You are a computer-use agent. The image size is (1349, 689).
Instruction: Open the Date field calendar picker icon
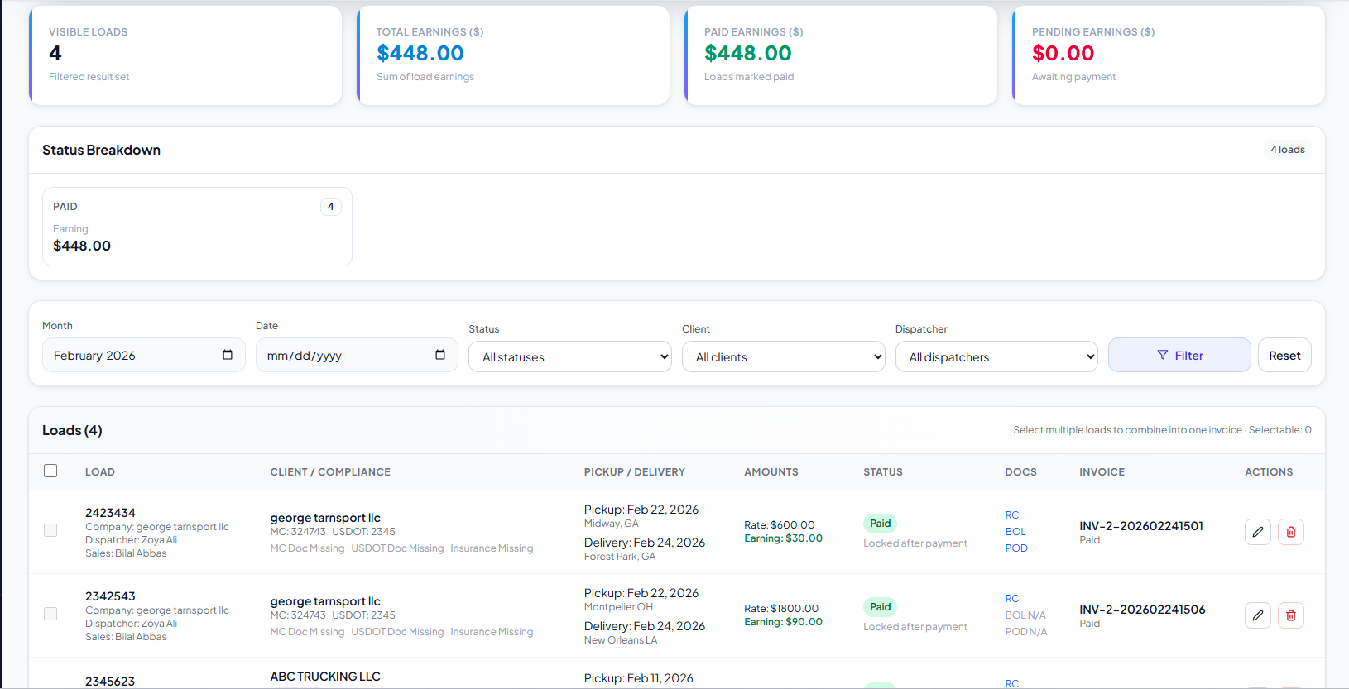pyautogui.click(x=440, y=355)
